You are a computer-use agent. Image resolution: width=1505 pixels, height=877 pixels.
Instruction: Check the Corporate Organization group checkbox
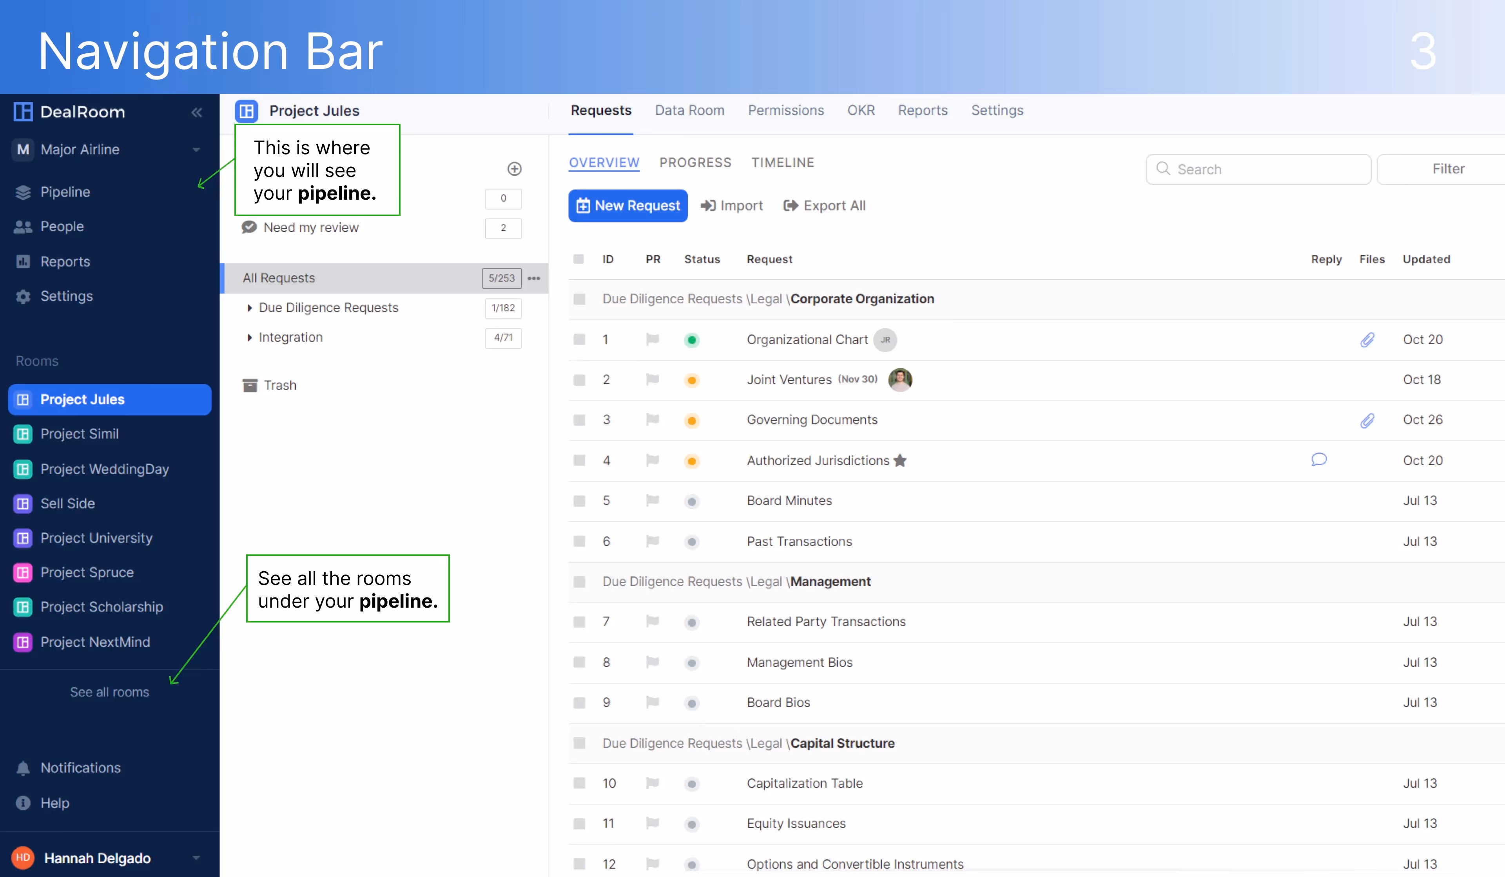pyautogui.click(x=579, y=299)
